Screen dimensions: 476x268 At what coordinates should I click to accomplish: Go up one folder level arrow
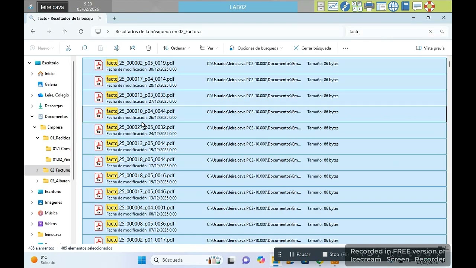(65, 32)
